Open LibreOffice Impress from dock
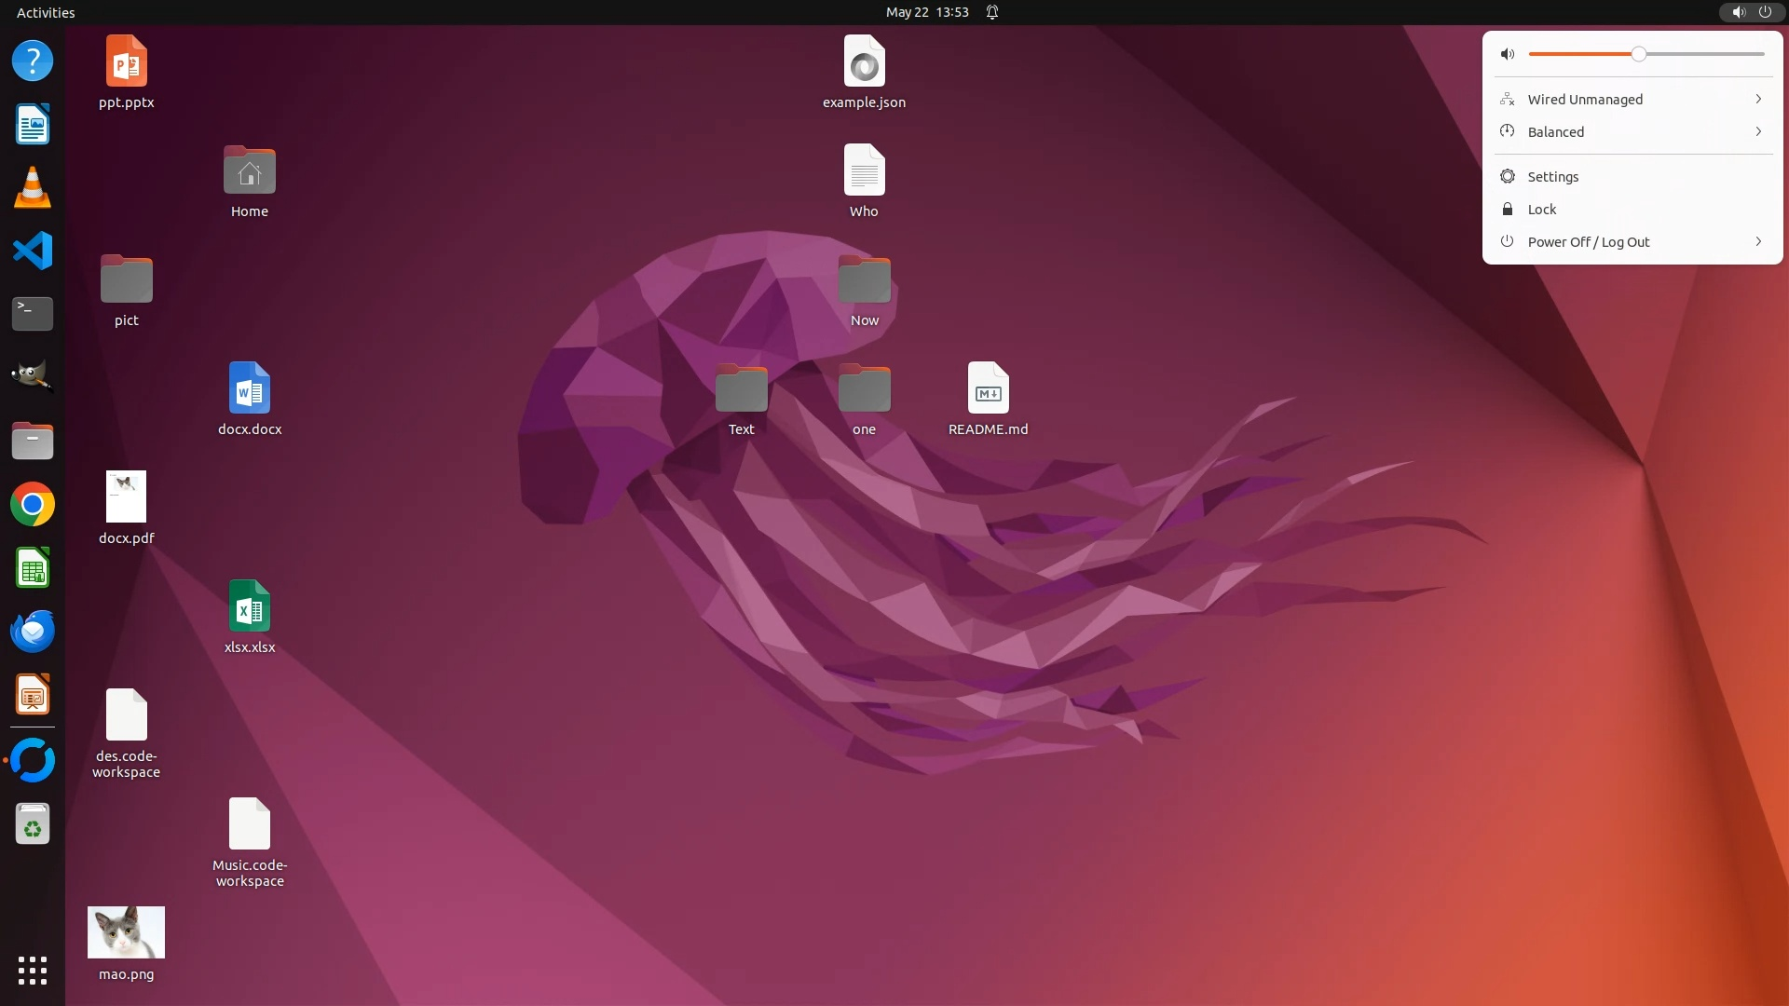Screen dimensions: 1789x1006 click(x=33, y=696)
